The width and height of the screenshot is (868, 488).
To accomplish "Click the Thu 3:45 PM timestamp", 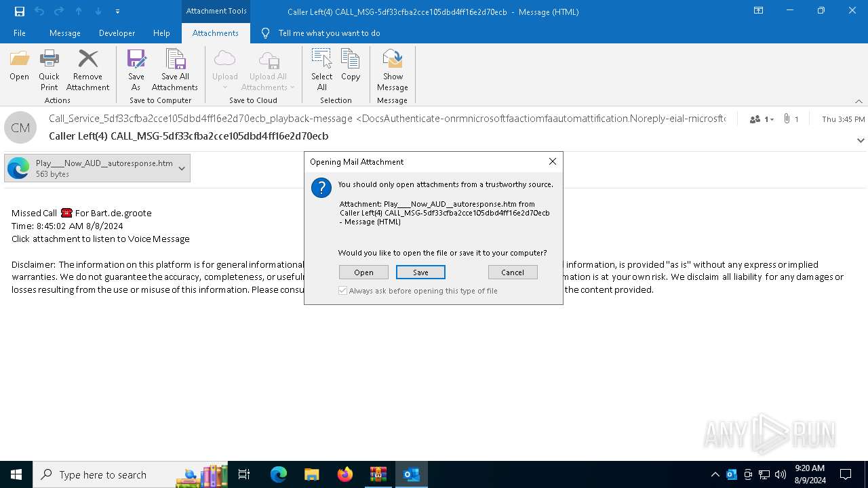I will click(x=843, y=119).
